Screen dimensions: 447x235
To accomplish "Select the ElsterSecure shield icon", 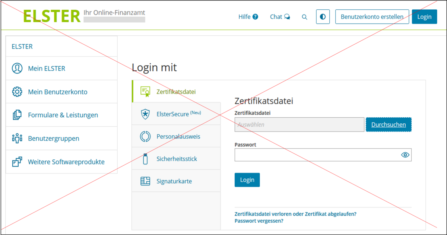I will 145,114.
